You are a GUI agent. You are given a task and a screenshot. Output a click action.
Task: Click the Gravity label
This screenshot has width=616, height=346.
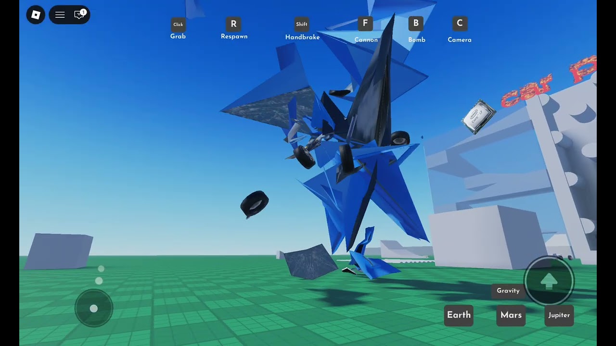pyautogui.click(x=508, y=291)
